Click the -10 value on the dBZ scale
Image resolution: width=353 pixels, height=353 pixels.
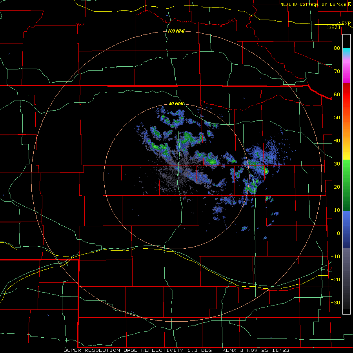335,257
